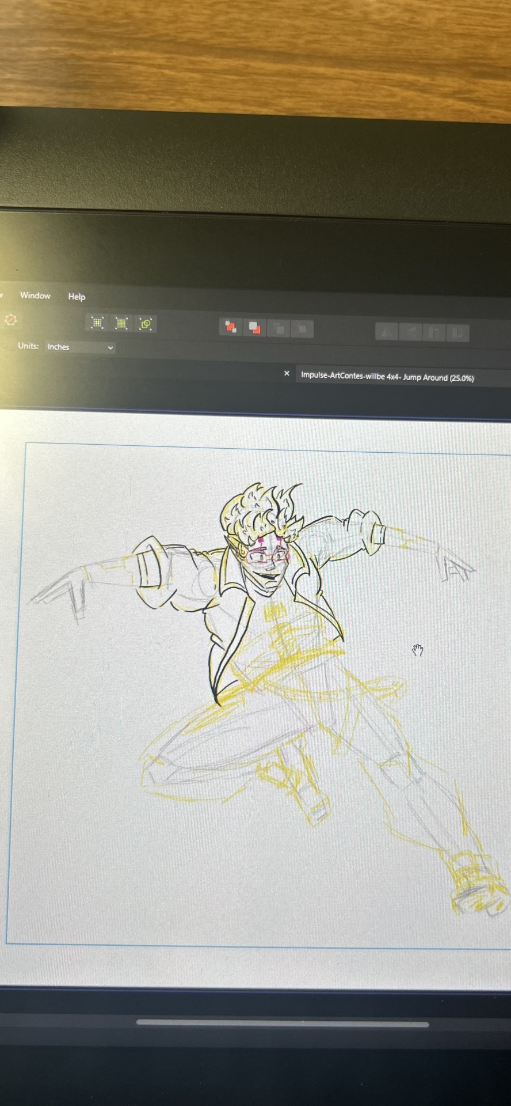Click the dimmed Rotate Counter-clockwise icon
This screenshot has width=511, height=1106.
[435, 333]
